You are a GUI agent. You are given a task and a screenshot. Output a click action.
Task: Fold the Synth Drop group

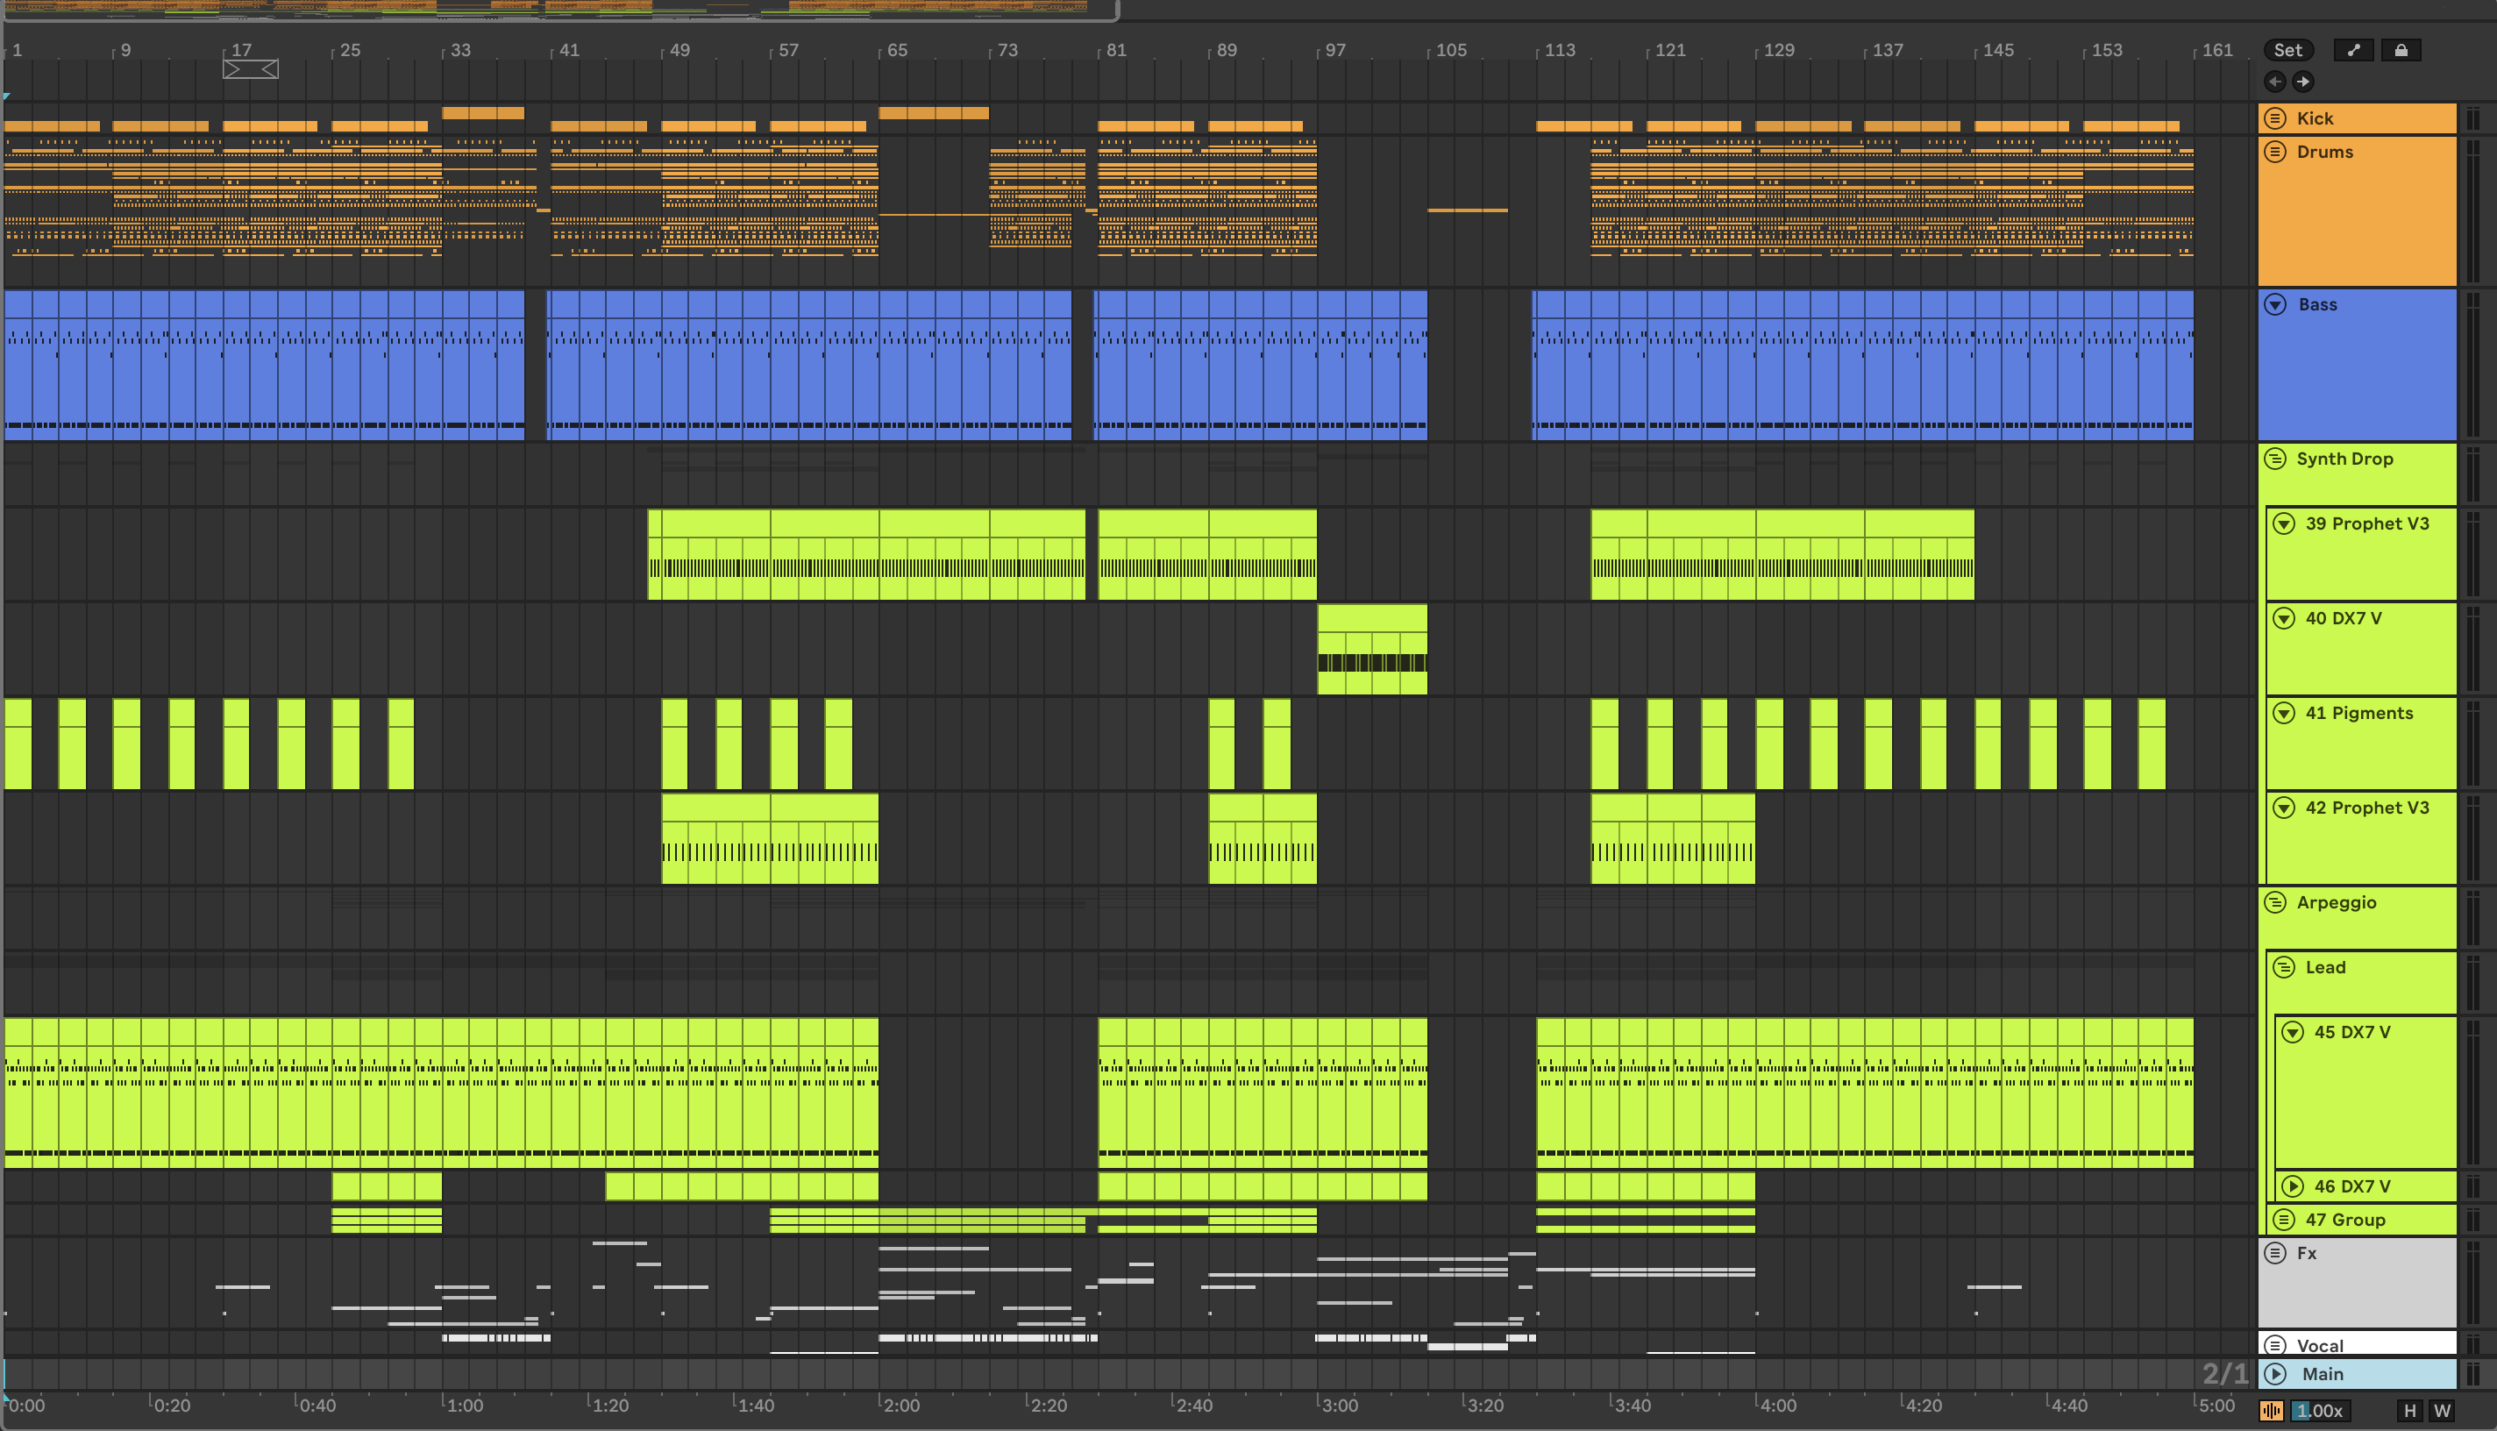point(2275,459)
